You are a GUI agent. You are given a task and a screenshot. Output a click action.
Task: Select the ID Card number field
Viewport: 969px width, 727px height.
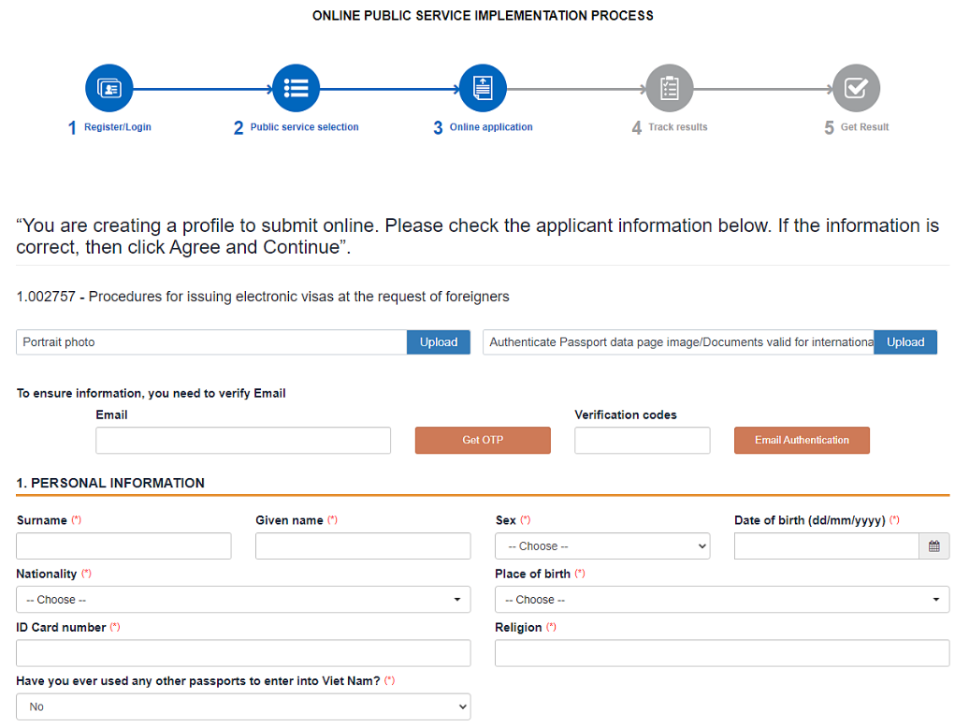243,653
